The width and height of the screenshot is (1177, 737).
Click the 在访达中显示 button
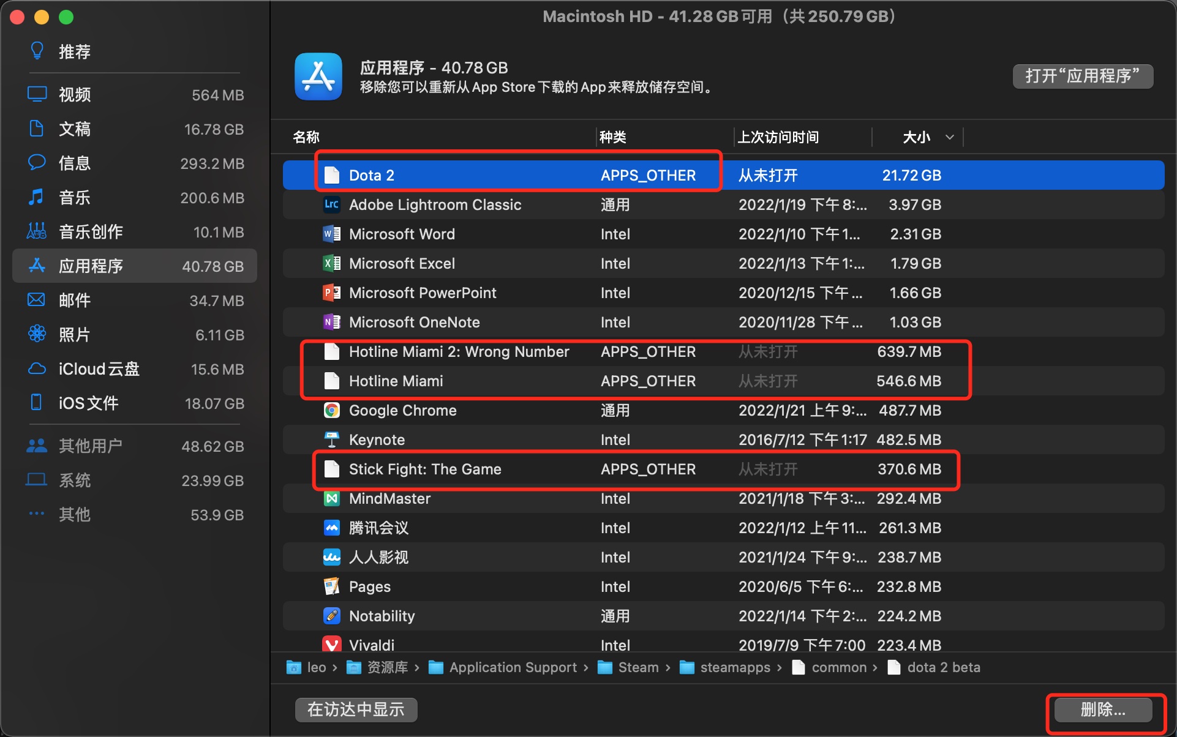pos(356,709)
